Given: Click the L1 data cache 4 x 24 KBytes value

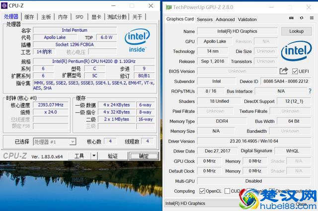Looking at the screenshot, I should coord(117,105).
